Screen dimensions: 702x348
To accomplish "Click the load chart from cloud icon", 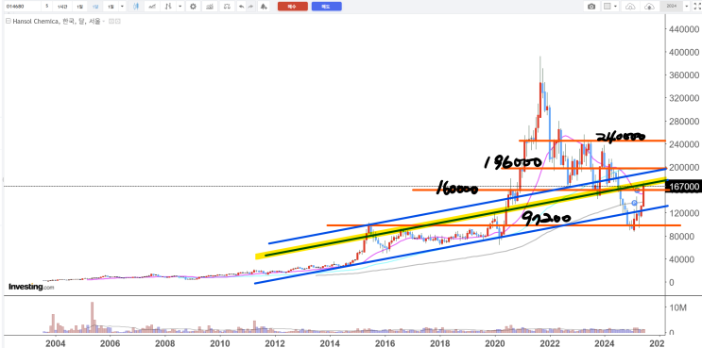I will [630, 7].
